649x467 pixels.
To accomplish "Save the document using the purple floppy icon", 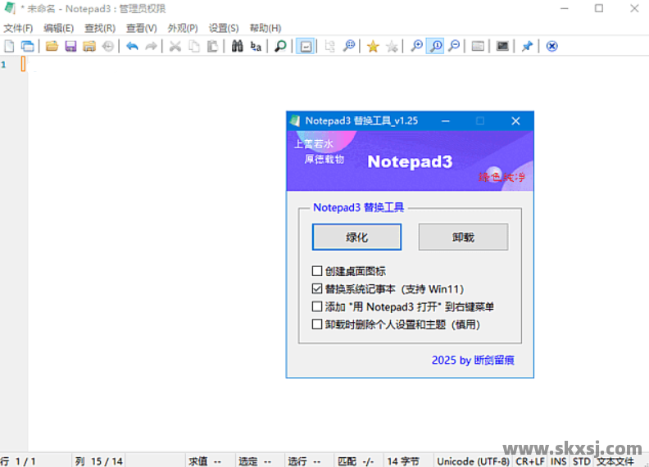I will (x=70, y=47).
